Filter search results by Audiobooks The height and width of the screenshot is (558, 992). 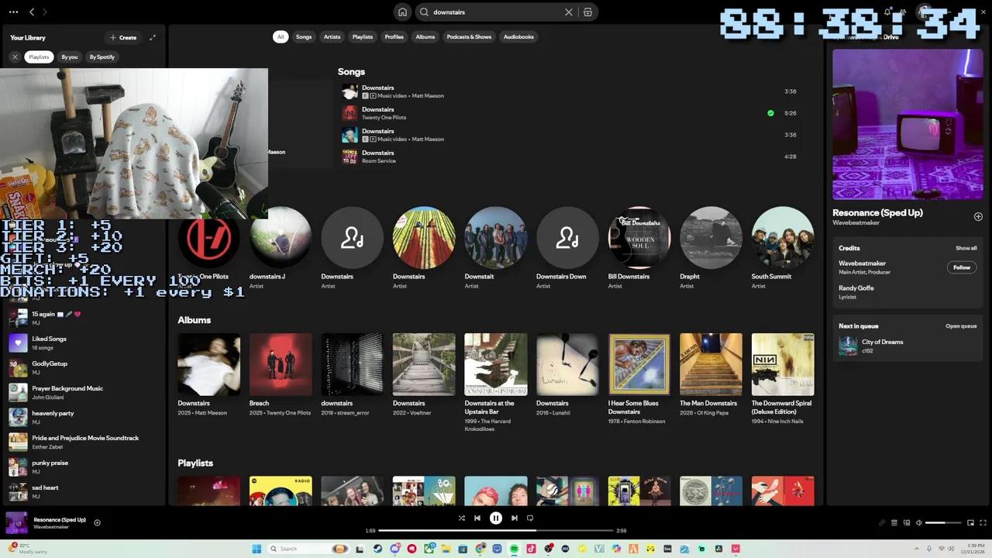[518, 36]
